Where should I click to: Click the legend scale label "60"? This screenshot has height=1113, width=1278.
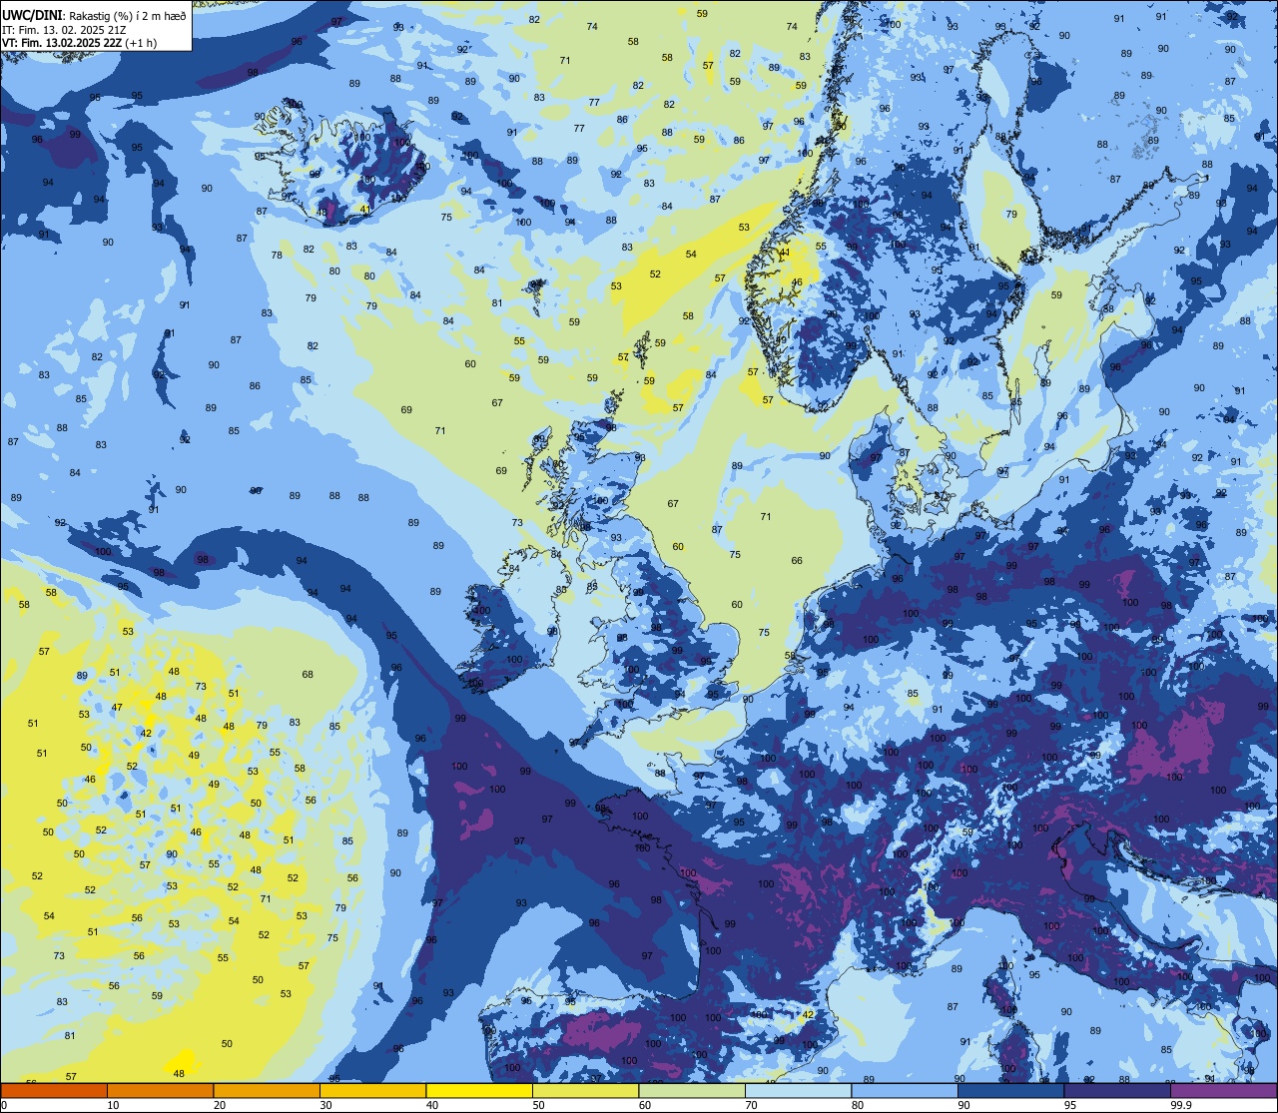click(x=645, y=1105)
